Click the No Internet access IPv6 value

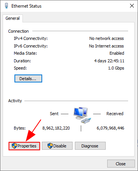pos(106,46)
